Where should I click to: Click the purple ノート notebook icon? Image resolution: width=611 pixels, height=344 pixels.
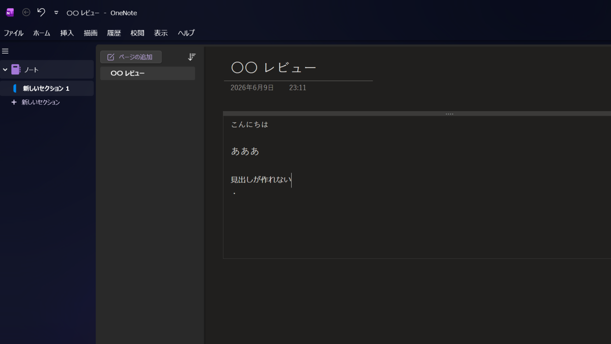[16, 70]
